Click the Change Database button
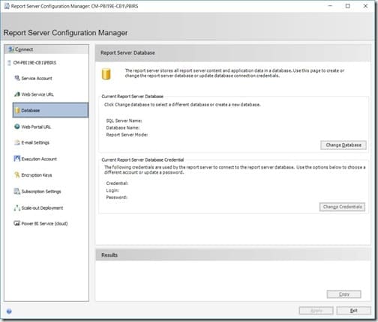This screenshot has width=378, height=322. pos(343,145)
